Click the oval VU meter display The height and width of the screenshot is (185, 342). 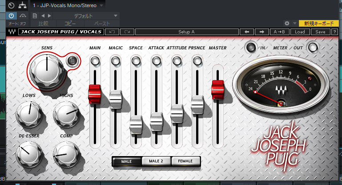(x=281, y=84)
